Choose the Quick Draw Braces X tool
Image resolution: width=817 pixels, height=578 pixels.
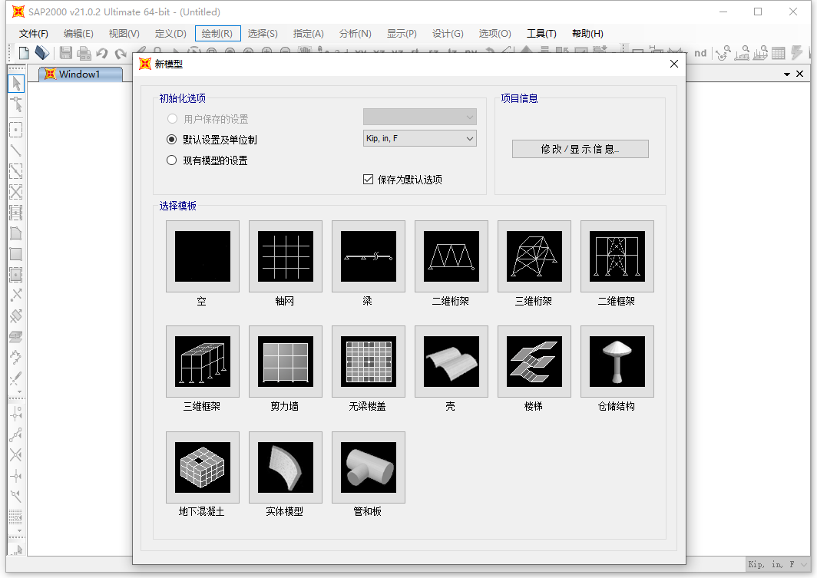pyautogui.click(x=16, y=192)
